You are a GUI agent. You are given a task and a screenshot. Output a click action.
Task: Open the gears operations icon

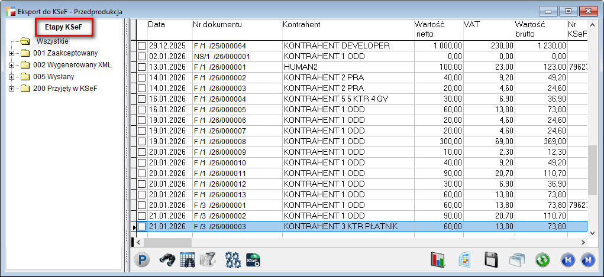tap(232, 260)
